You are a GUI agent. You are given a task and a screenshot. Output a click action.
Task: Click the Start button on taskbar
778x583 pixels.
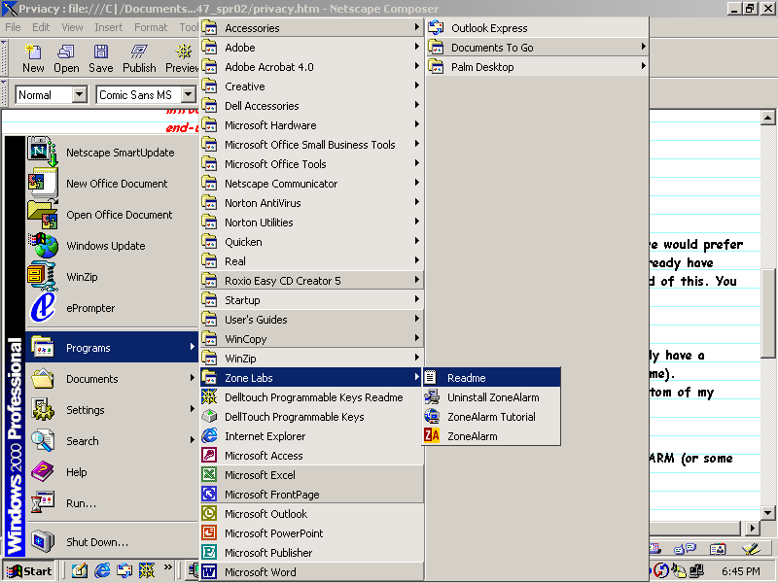[29, 571]
